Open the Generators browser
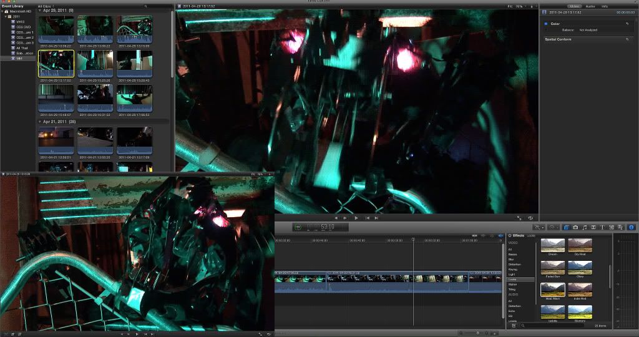This screenshot has height=337, width=639. point(612,227)
